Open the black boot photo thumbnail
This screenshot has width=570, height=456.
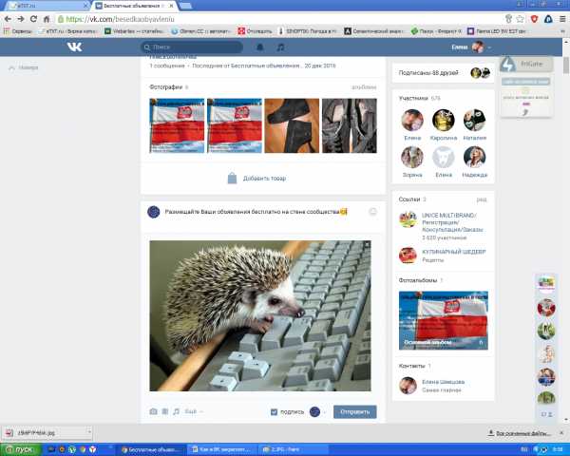click(x=292, y=125)
